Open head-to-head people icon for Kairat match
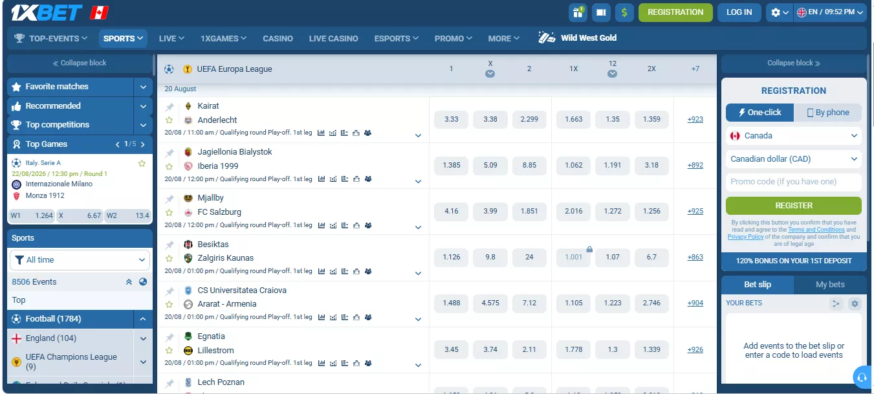Image resolution: width=874 pixels, height=394 pixels. 368,133
